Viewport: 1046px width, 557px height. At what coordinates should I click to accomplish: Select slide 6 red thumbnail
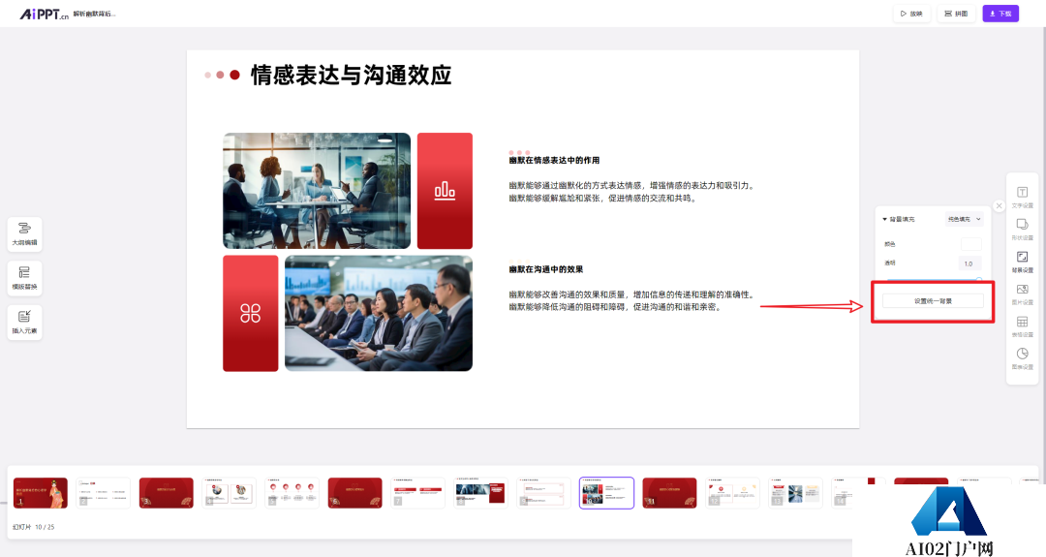click(354, 493)
